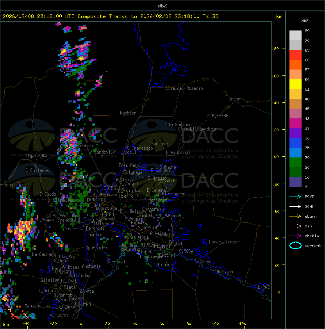Click the 'Zapata' map label
Image resolution: width=325 pixels, height=329 pixels.
tap(87, 291)
